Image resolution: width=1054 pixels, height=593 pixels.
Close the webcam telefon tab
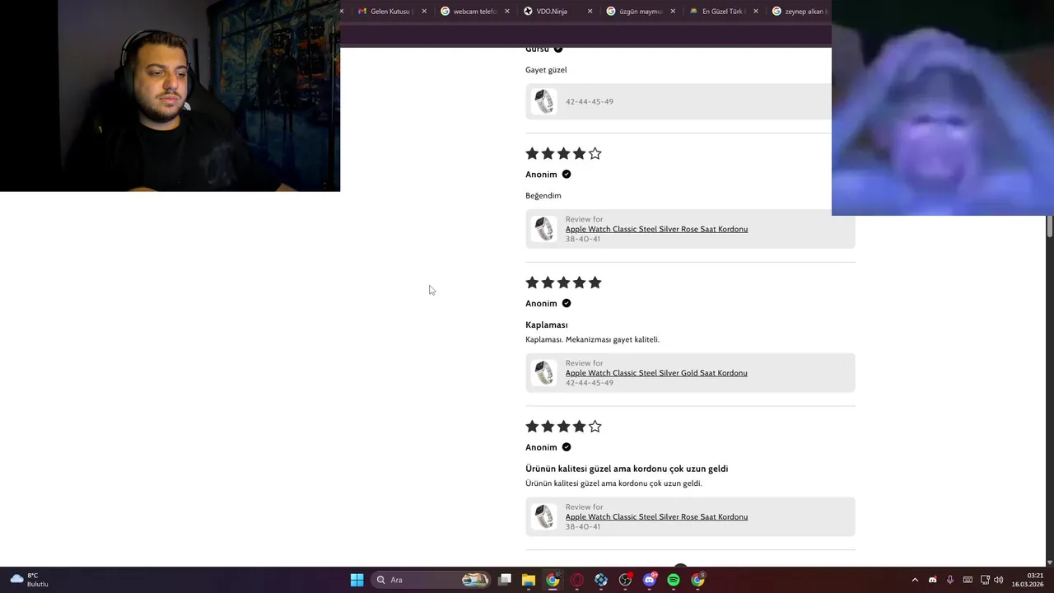pos(506,12)
